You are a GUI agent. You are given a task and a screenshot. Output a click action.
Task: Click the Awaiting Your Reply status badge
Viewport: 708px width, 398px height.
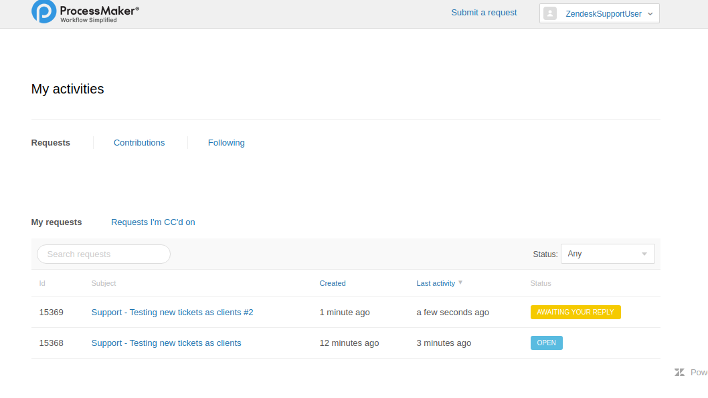pyautogui.click(x=576, y=313)
